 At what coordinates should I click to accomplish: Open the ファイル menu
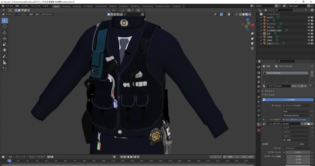tap(9, 6)
